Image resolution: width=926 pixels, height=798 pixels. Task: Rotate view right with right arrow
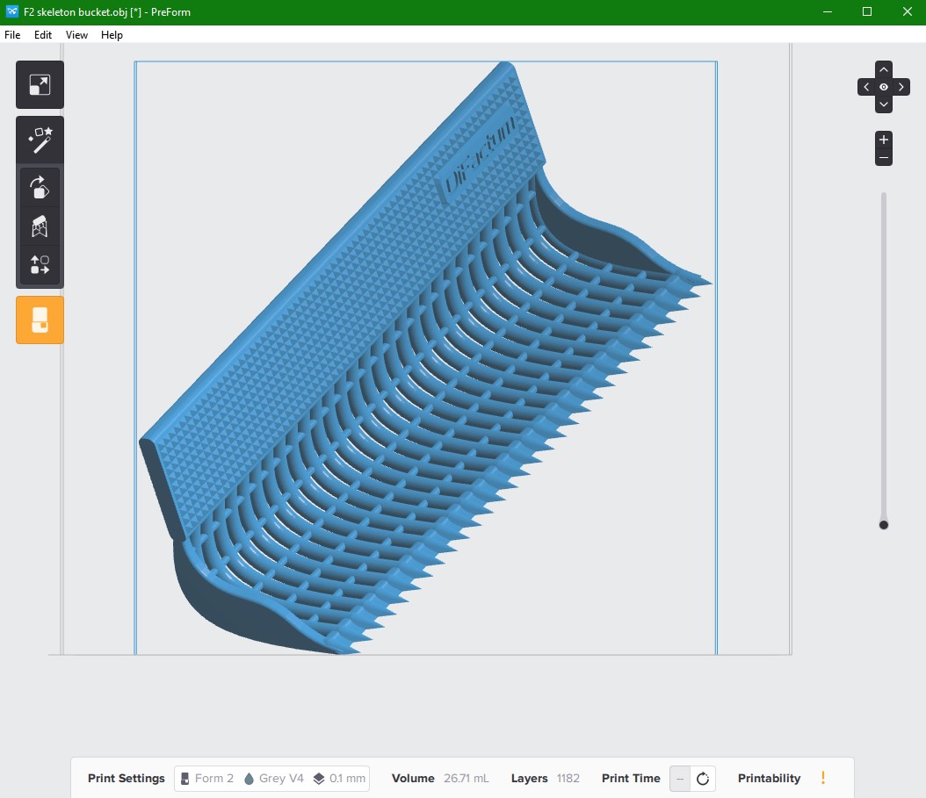901,87
